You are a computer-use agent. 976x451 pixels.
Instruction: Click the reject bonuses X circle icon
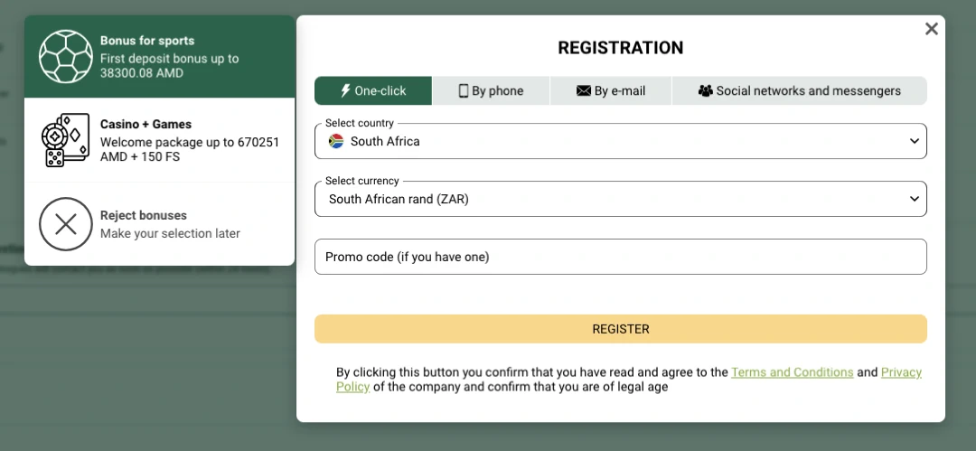[66, 224]
